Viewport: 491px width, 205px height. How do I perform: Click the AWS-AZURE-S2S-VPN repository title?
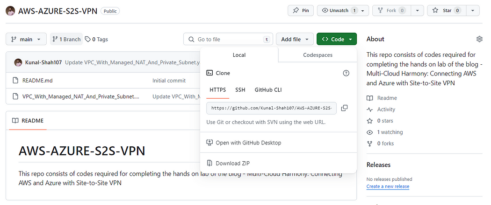[x=58, y=11]
